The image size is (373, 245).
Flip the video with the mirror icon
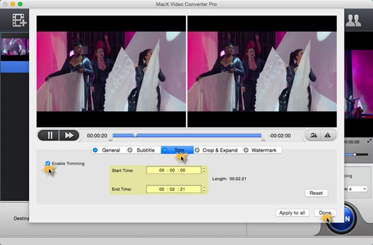328,135
